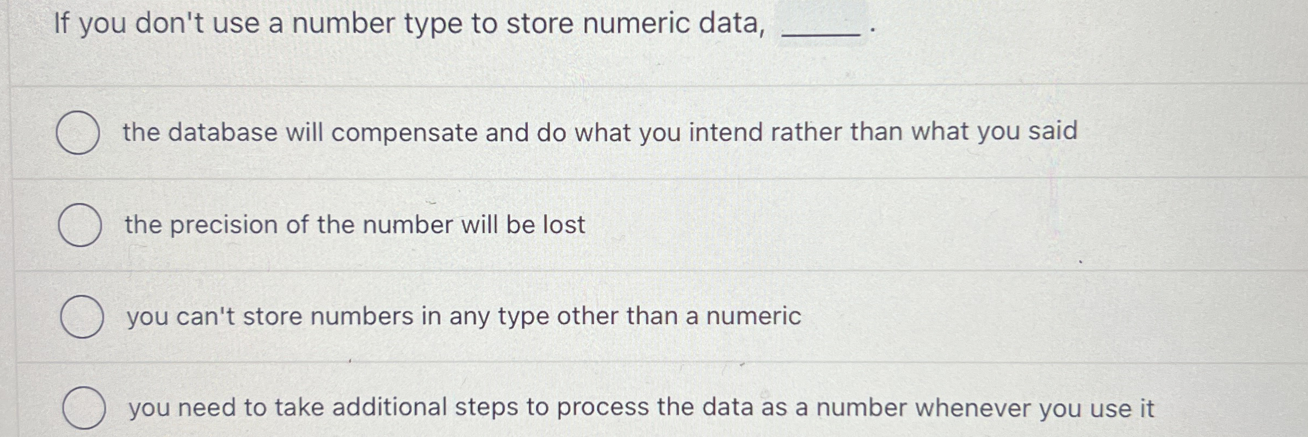This screenshot has height=437, width=1308.
Task: Click the divider line below the question
Action: 653,85
